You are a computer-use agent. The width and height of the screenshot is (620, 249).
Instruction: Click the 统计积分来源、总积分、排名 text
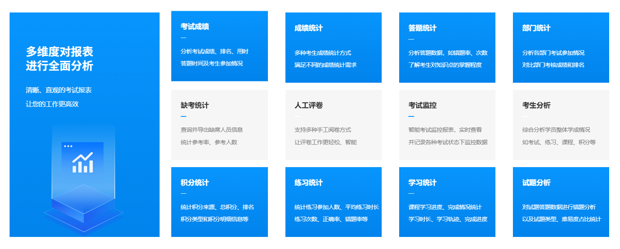coord(217,207)
